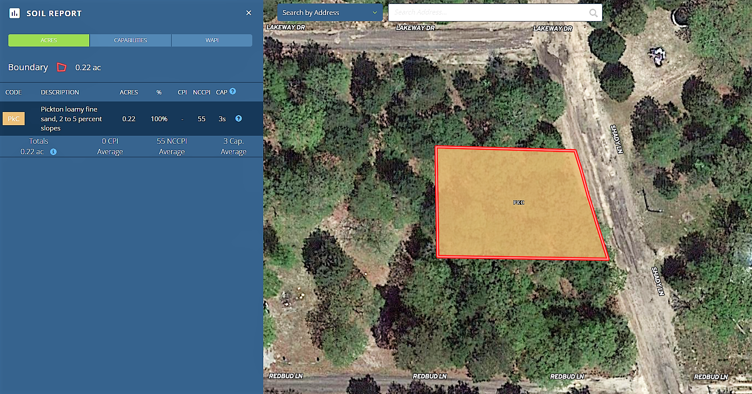Select the WAPI tab
752x394 pixels.
click(x=212, y=40)
